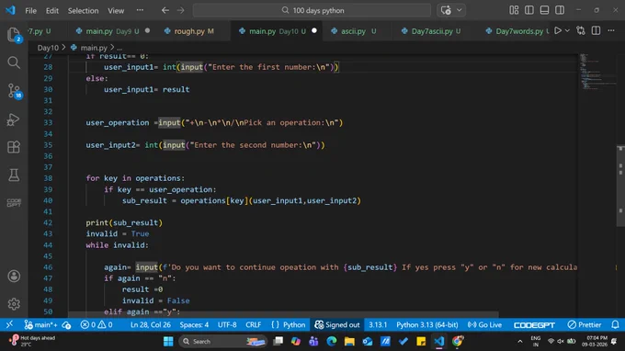Image resolution: width=625 pixels, height=351 pixels.
Task: Open Customize Layout icon
Action: coord(514,10)
